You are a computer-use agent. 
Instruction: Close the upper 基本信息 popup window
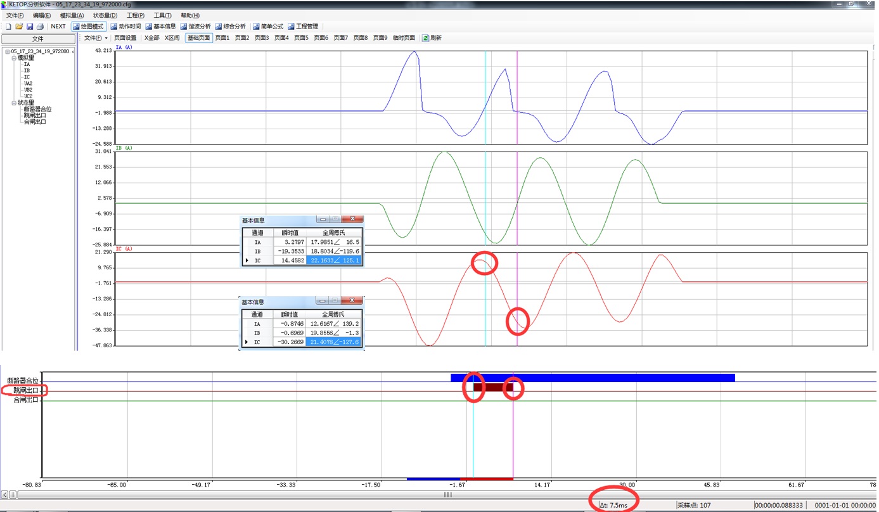[352, 220]
